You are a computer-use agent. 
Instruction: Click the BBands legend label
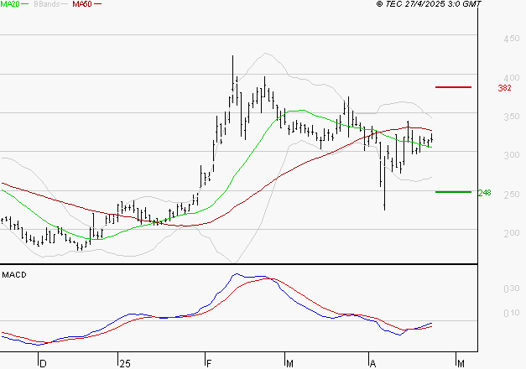(x=47, y=4)
